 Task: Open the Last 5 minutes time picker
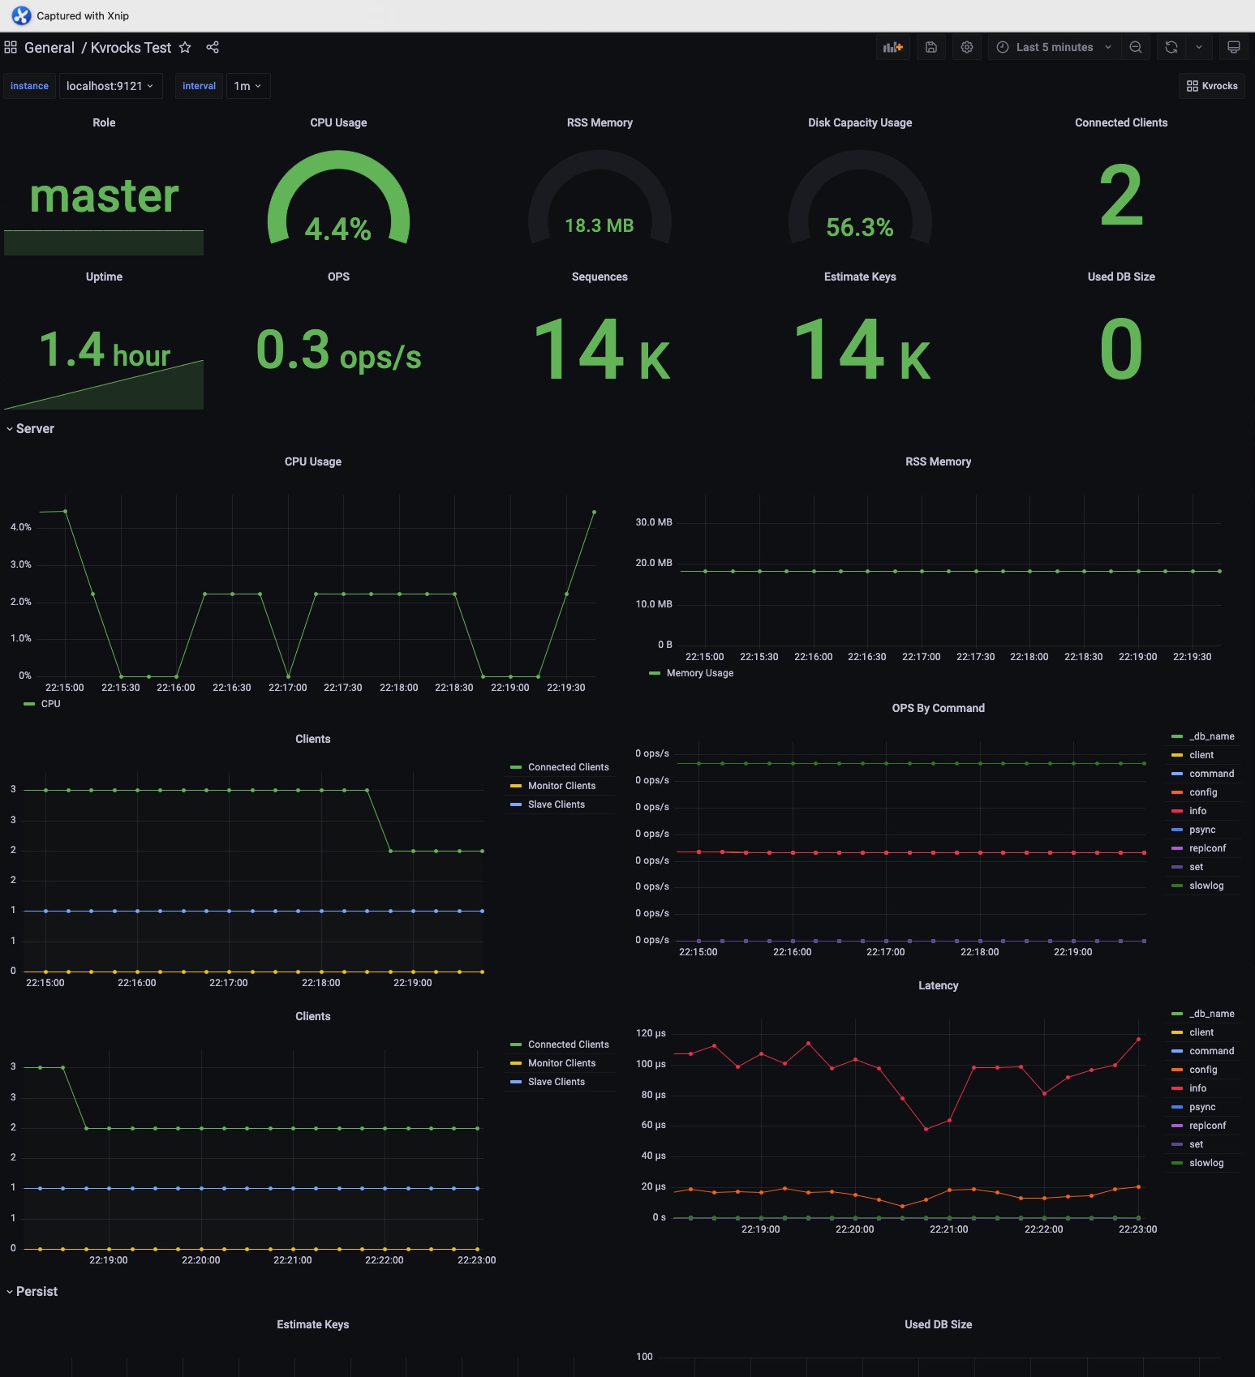point(1054,47)
